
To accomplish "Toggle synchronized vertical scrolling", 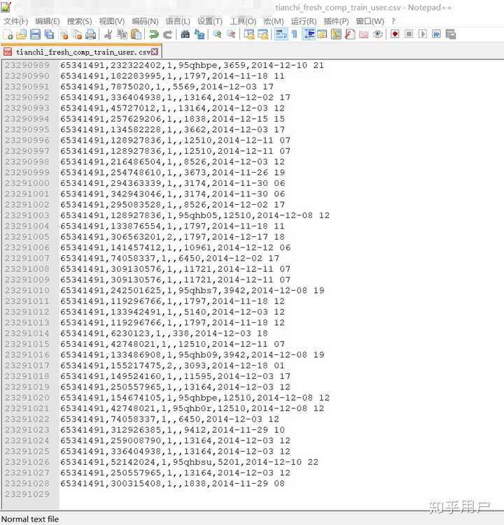I will 248,34.
